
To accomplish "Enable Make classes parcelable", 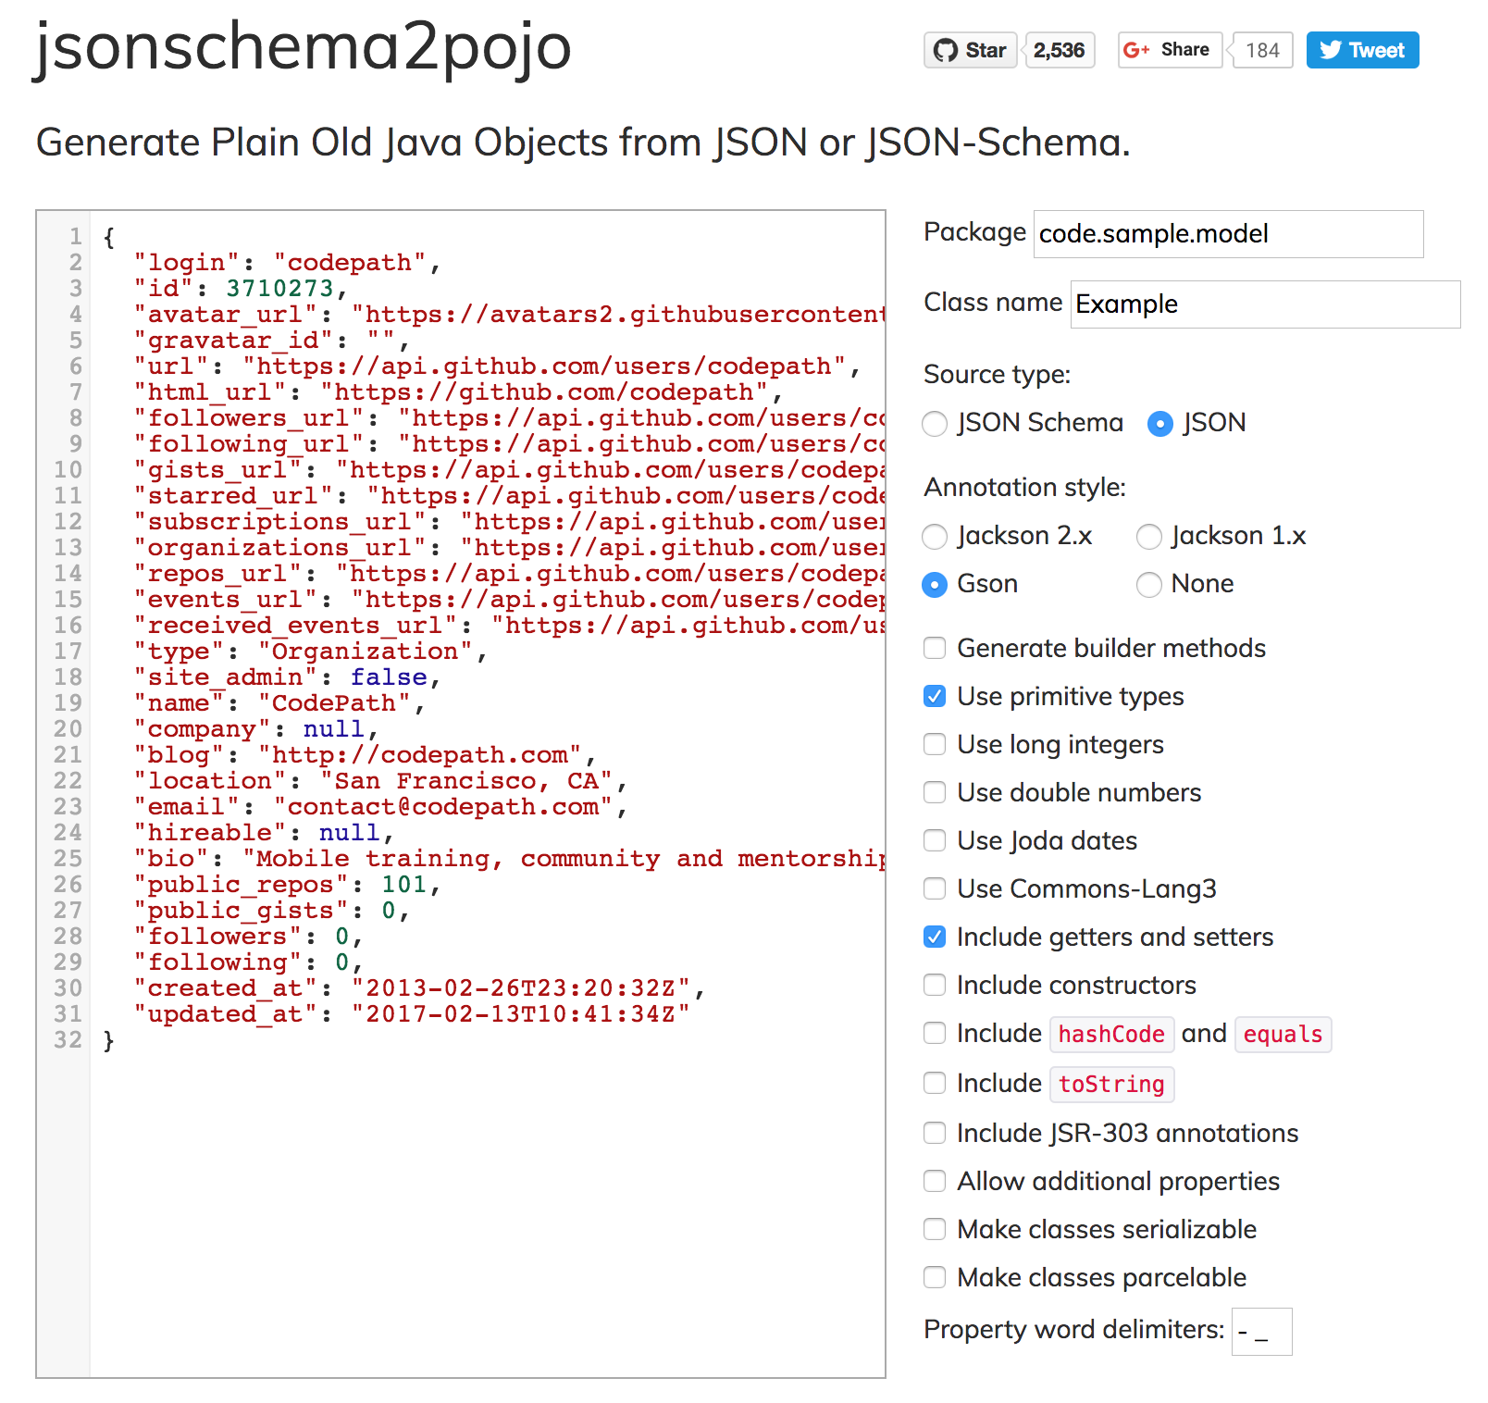I will 935,1277.
